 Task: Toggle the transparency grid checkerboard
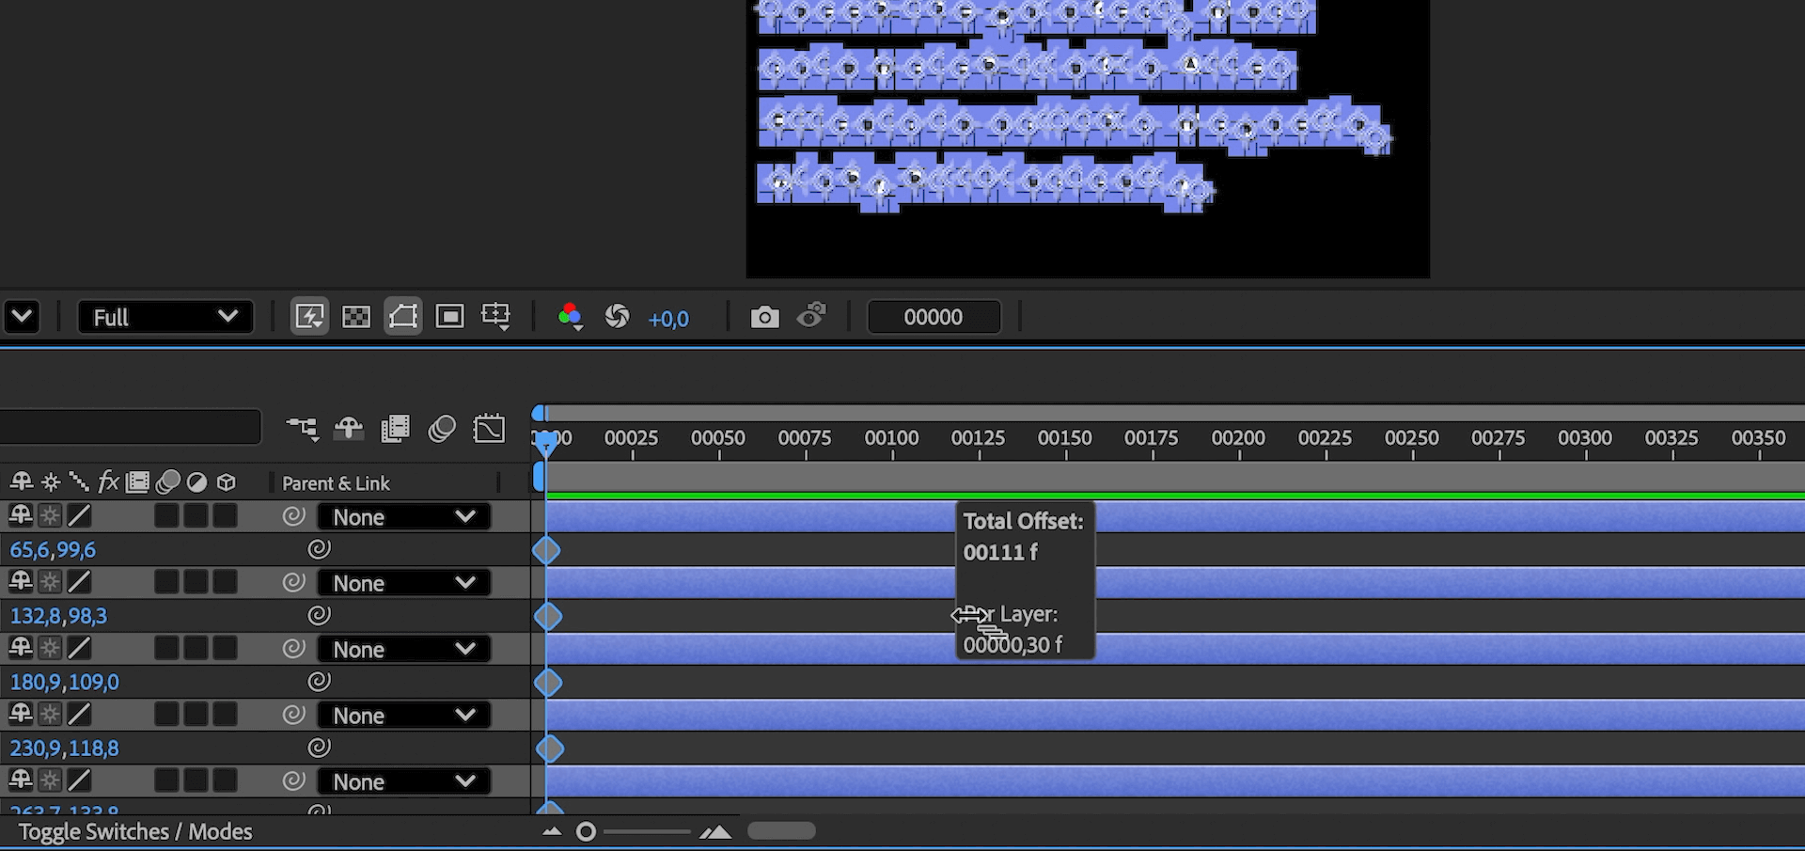[356, 316]
